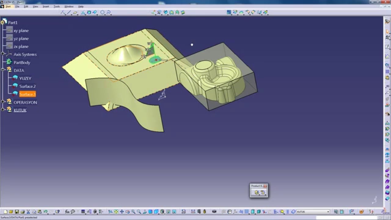Select the DATA geometrical set
The width and height of the screenshot is (391, 220).
19,70
